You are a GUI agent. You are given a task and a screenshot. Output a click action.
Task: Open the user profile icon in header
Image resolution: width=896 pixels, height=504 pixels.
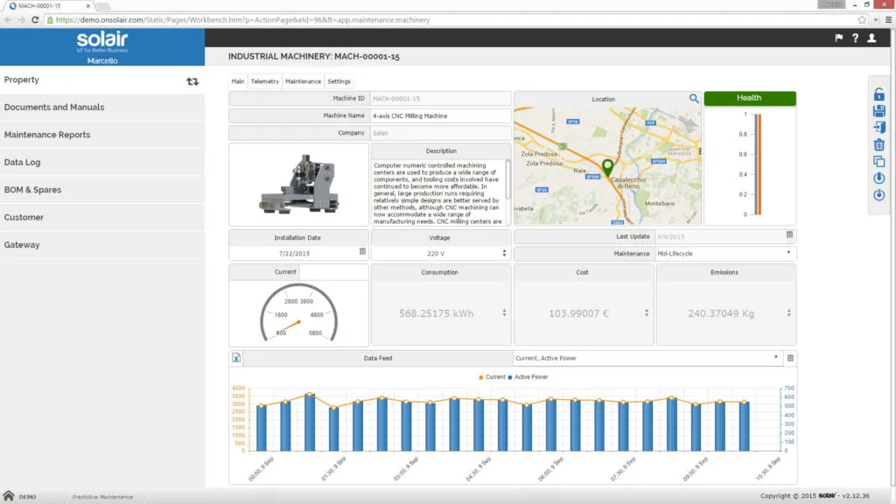pyautogui.click(x=871, y=38)
